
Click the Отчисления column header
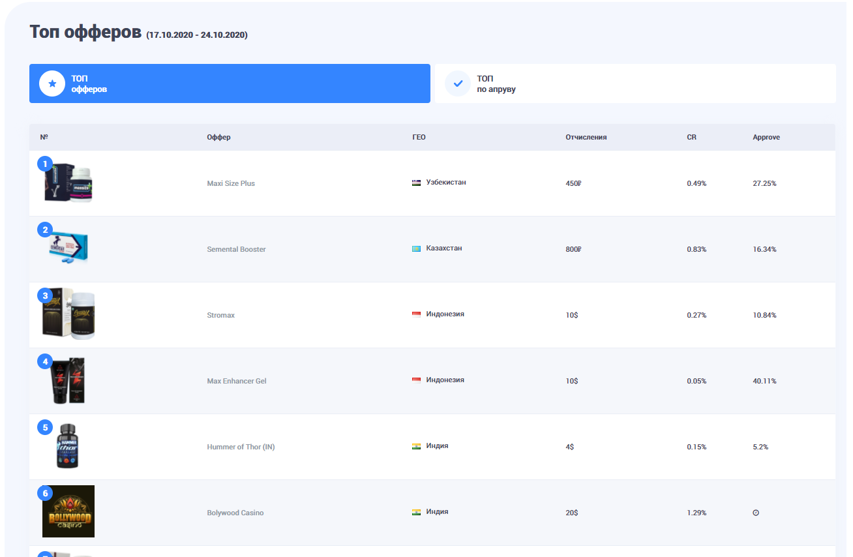click(586, 137)
